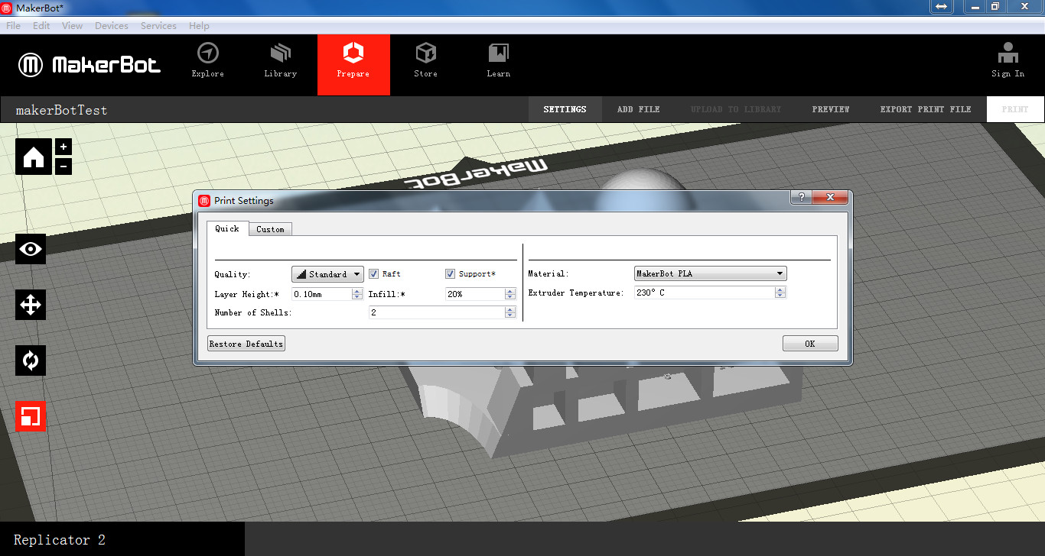Lower Extruder Temperature with down arrow

pyautogui.click(x=780, y=296)
